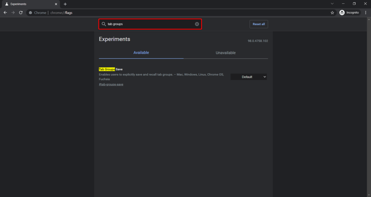The width and height of the screenshot is (371, 197).
Task: Open the tab search chevron in title bar
Action: [x=332, y=4]
